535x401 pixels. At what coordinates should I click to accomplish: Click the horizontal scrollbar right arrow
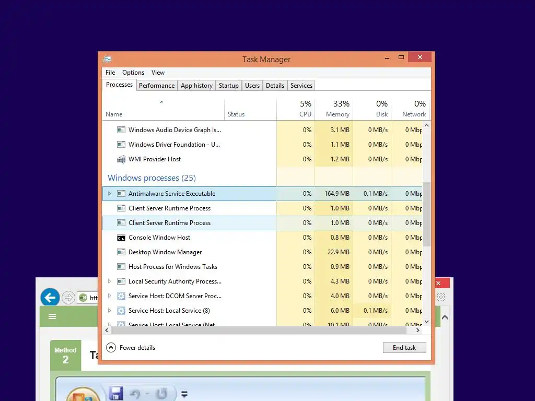point(418,330)
